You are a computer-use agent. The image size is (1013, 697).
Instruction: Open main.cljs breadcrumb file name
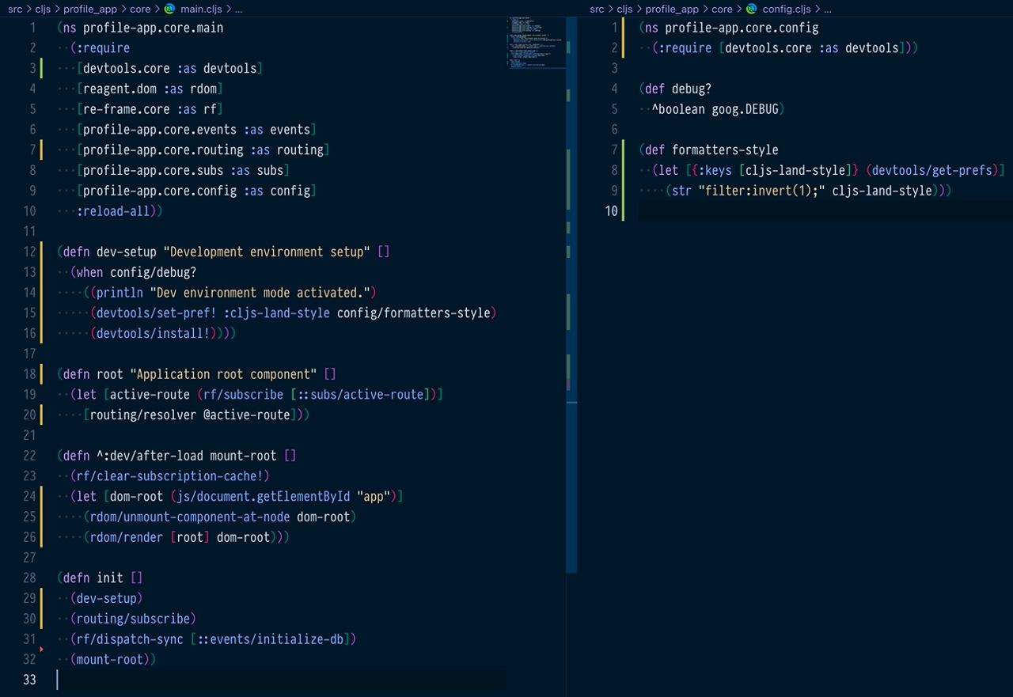201,9
